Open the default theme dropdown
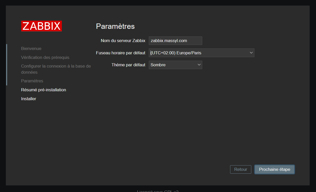This screenshot has width=316, height=192. click(x=175, y=65)
